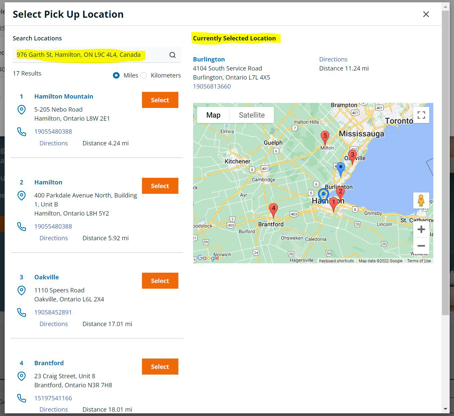Viewport: 454px width, 416px height.
Task: Click the Google logo on the map
Action: click(x=208, y=258)
